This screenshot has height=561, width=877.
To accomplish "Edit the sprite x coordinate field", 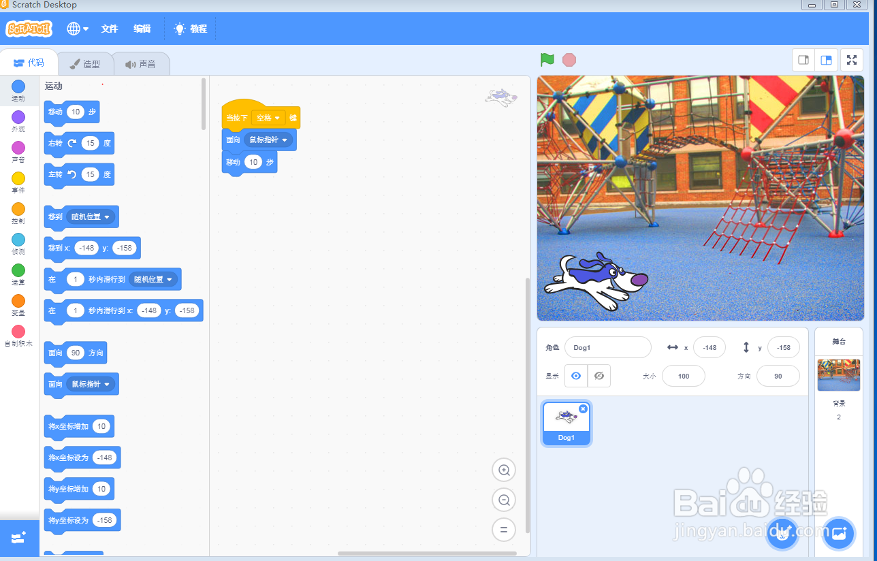I will 709,347.
